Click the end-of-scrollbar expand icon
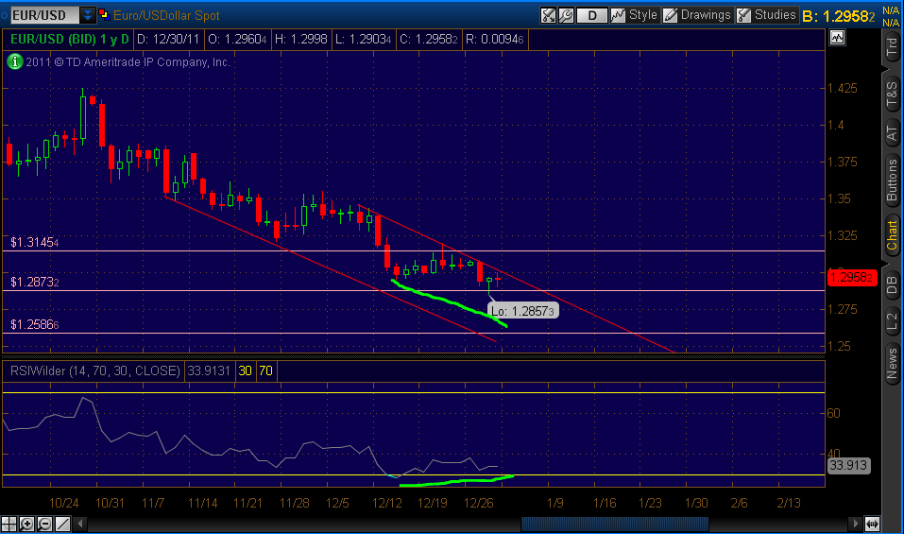The width and height of the screenshot is (904, 534). click(872, 525)
